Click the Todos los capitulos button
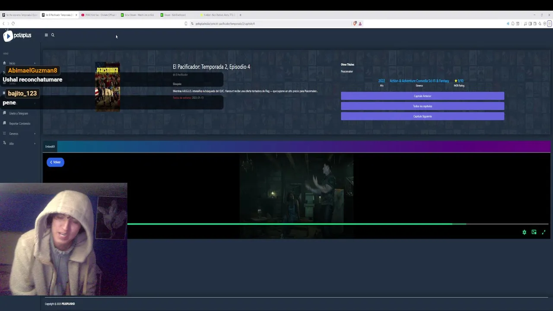553x311 pixels. (x=423, y=106)
